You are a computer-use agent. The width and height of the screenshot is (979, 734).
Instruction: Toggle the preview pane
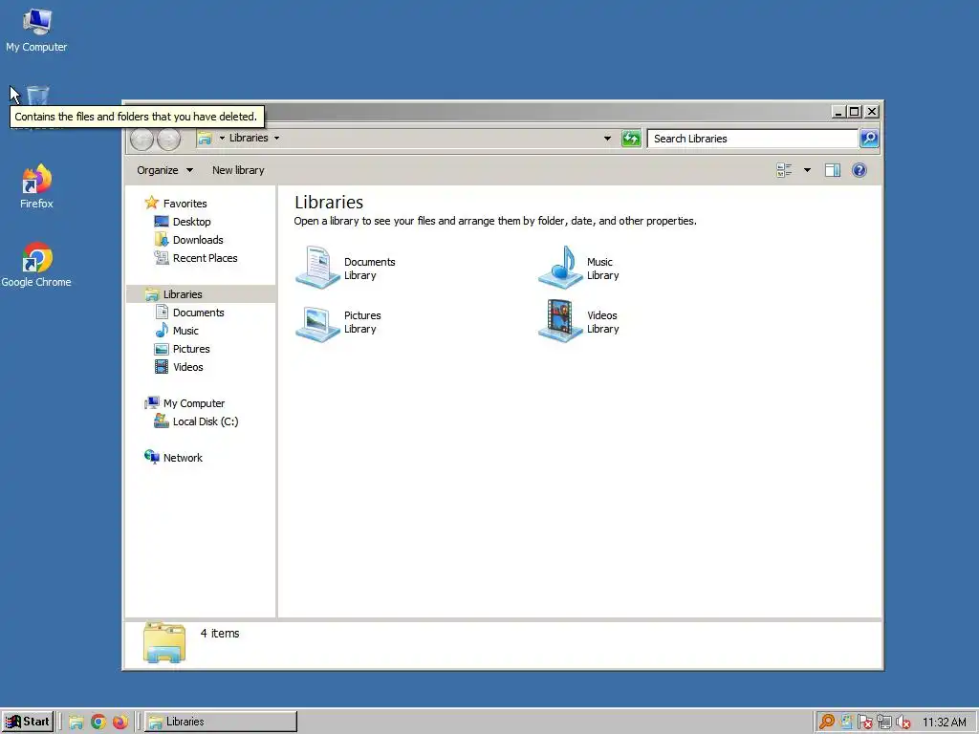[833, 170]
